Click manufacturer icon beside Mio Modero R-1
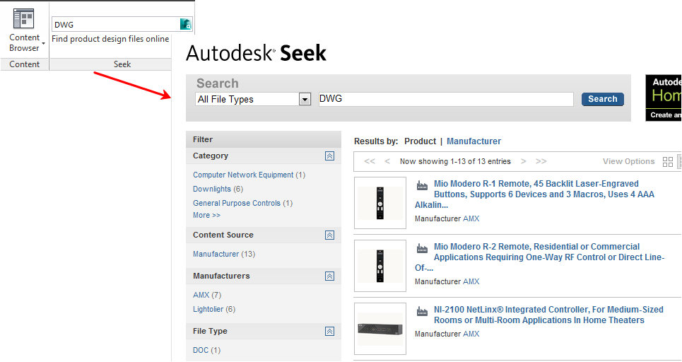 423,185
